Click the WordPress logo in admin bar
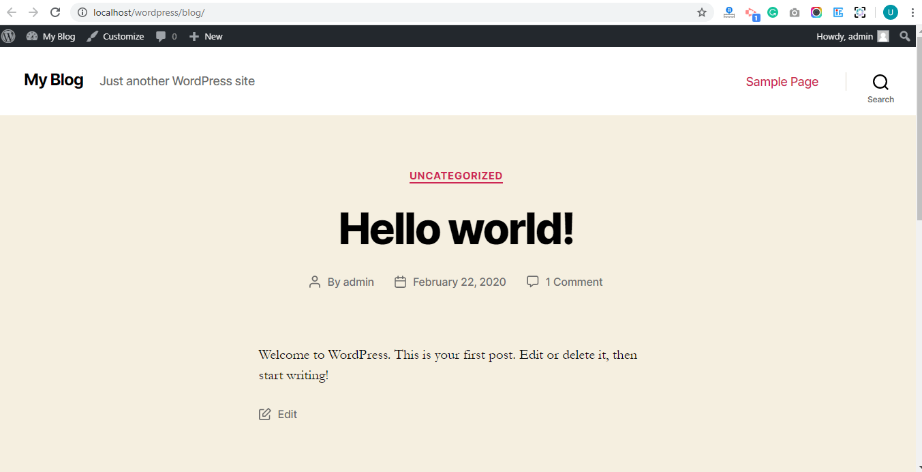Screen dimensions: 922x472 [x=8, y=36]
